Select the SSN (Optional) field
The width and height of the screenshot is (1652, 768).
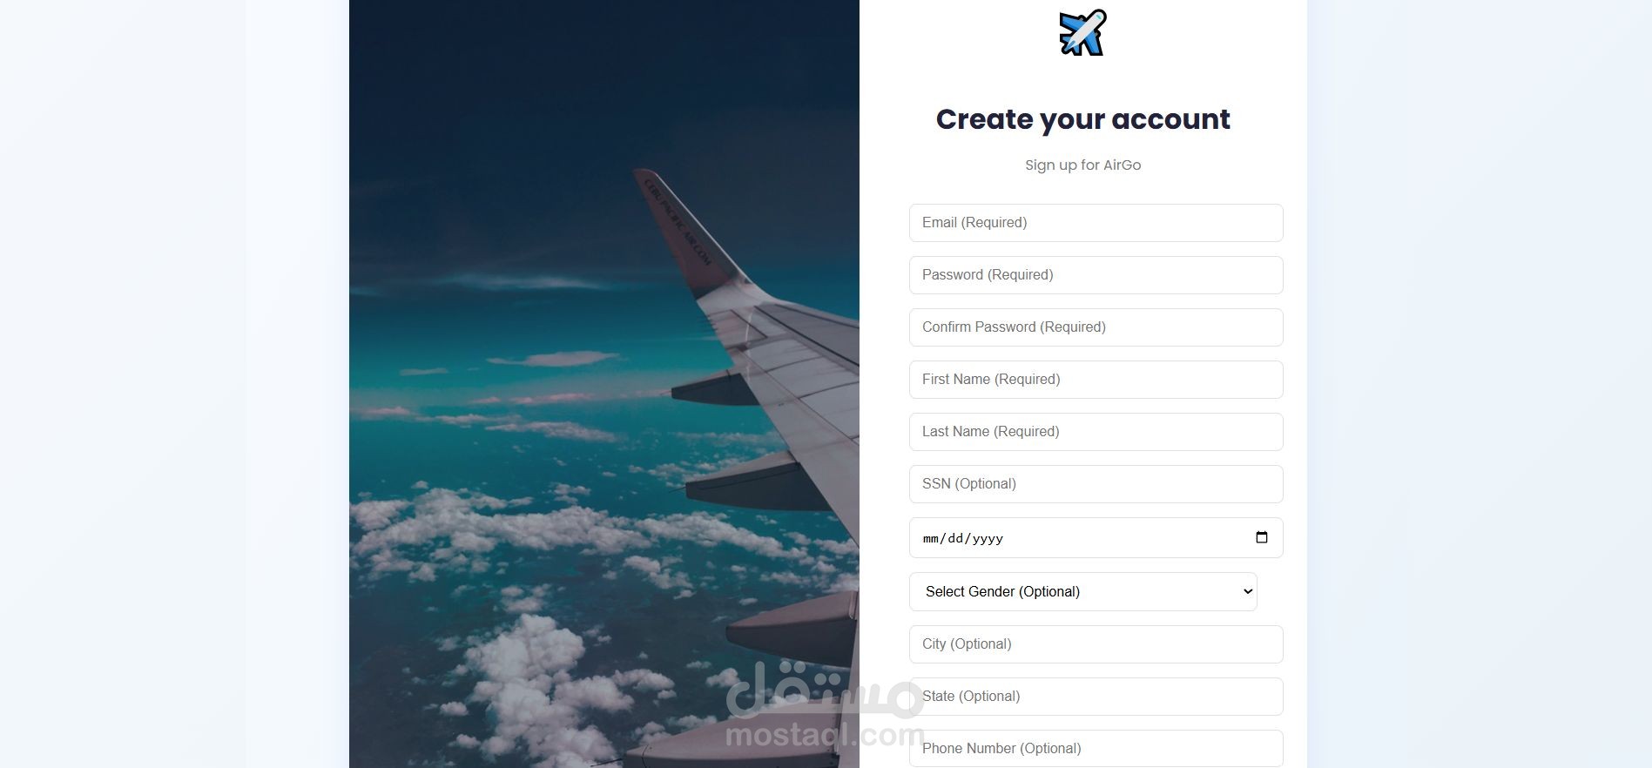1096,484
